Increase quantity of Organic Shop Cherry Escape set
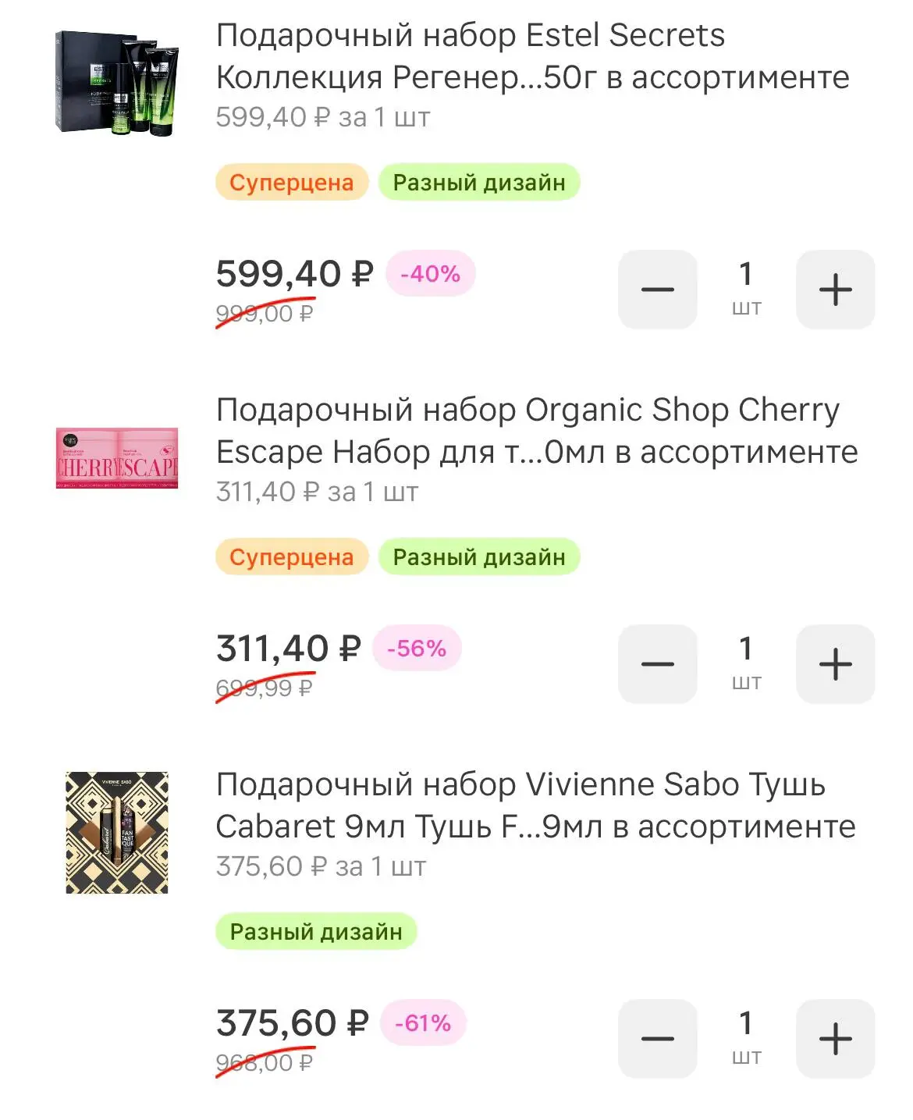This screenshot has width=913, height=1120. [x=835, y=664]
